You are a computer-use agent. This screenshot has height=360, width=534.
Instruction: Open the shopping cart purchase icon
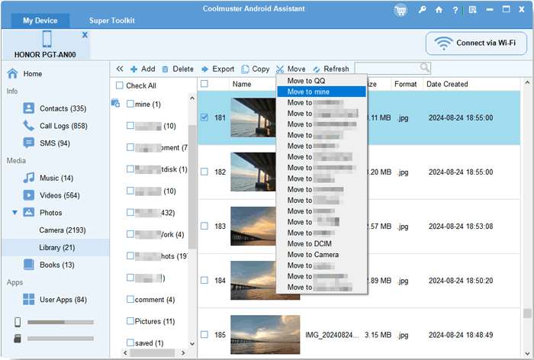400,10
